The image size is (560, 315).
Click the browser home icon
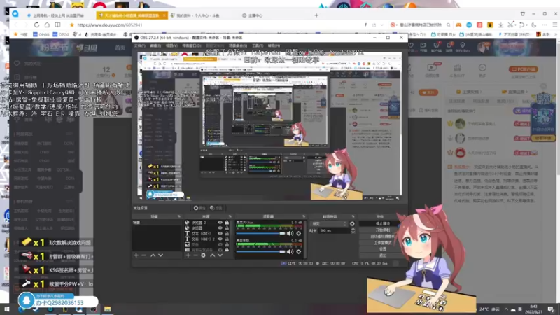(x=47, y=25)
